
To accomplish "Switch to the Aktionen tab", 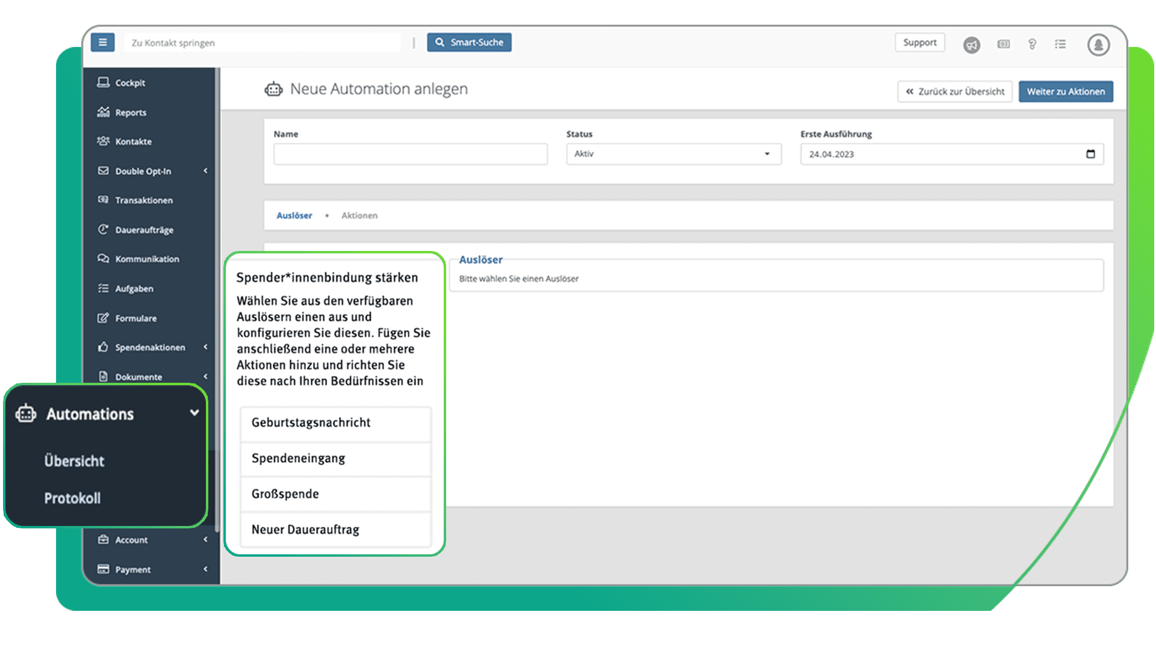I will (359, 215).
